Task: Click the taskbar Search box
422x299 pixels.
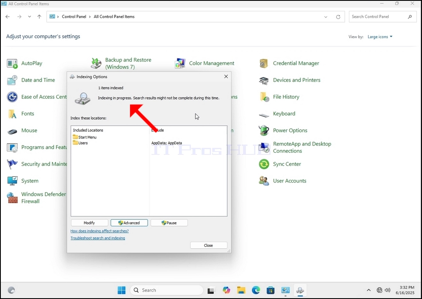Action: 167,290
